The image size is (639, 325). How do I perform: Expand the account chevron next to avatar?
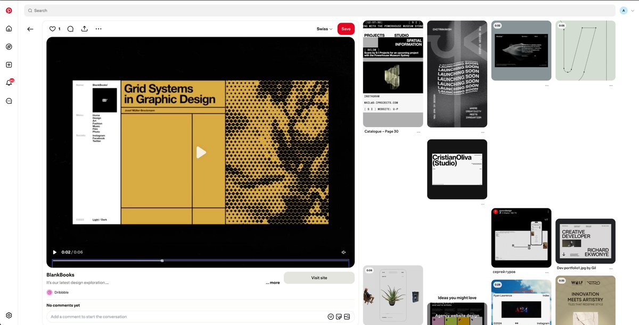[633, 10]
